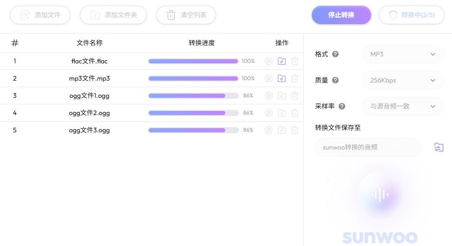Delete ogg文件3.ogg using trash icon
Viewport: 452px width, 246px height.
pyautogui.click(x=295, y=130)
